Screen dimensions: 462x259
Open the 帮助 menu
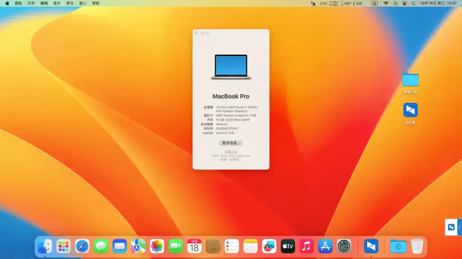[96, 3]
